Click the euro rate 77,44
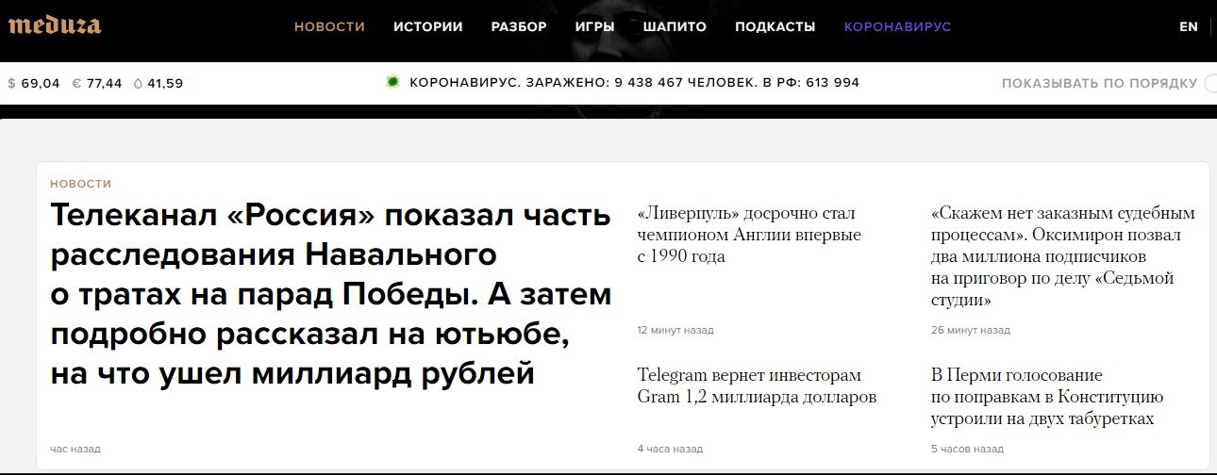This screenshot has height=475, width=1217. [97, 83]
